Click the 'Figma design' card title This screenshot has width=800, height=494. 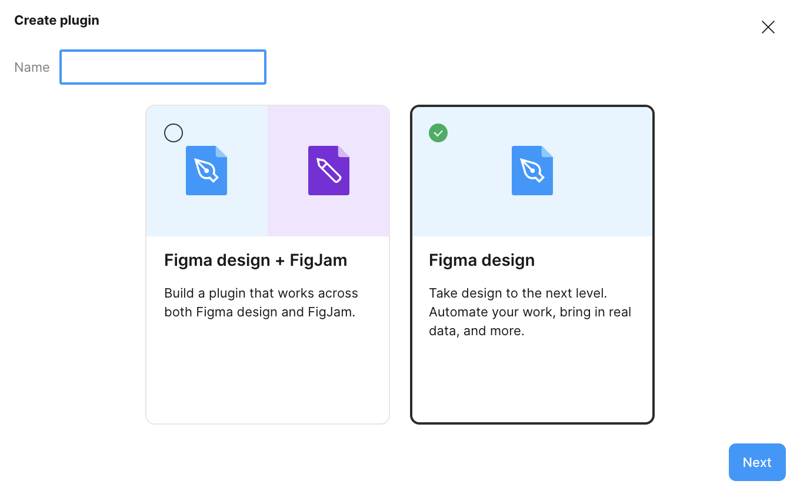[x=482, y=260]
